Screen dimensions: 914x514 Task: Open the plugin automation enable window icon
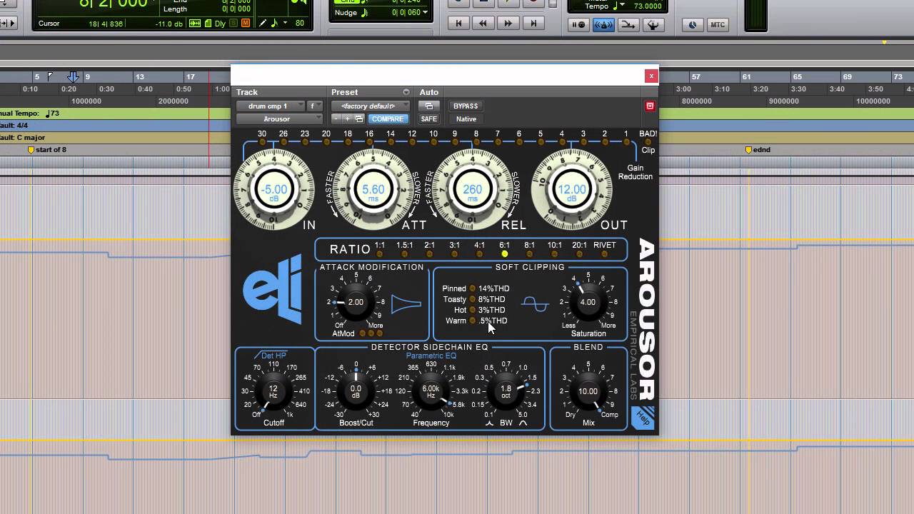tap(429, 106)
